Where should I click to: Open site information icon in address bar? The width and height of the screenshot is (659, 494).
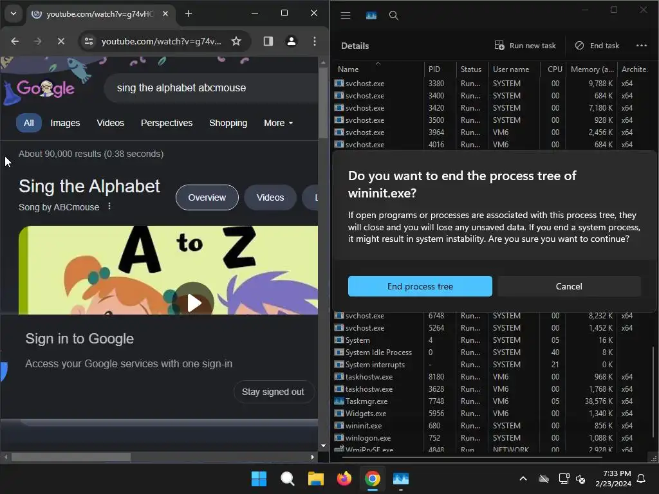coord(89,41)
